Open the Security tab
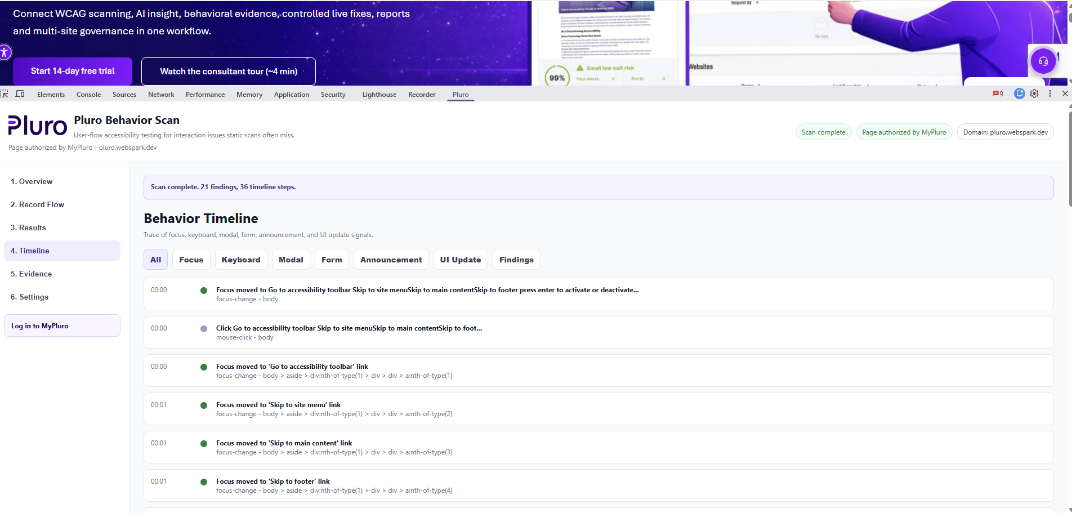This screenshot has height=513, width=1072. click(333, 95)
